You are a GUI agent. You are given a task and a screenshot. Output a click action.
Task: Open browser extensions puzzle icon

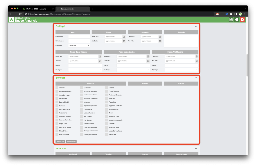tap(231, 14)
